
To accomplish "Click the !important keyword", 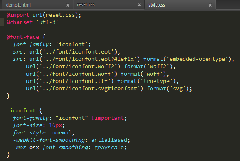I will point(108,118).
